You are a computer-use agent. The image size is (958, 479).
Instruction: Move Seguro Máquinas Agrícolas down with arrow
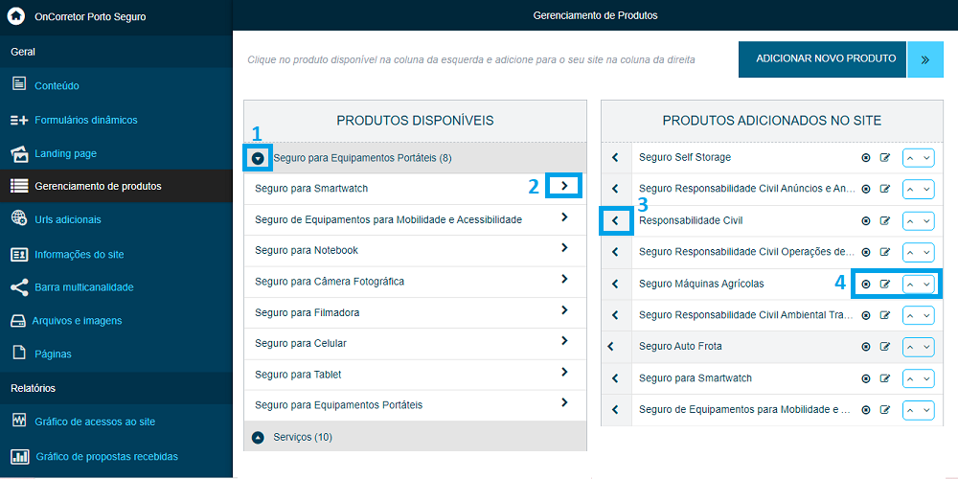coord(926,285)
